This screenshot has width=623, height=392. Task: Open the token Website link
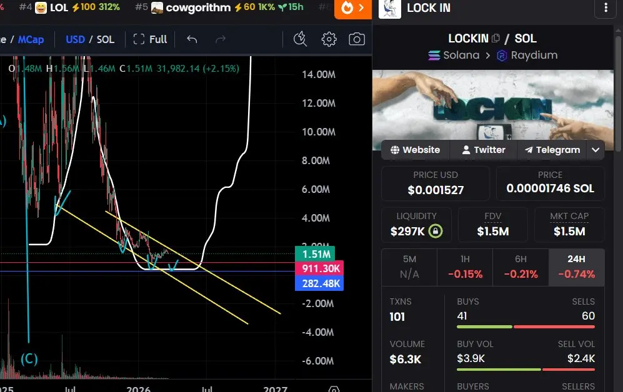[415, 150]
